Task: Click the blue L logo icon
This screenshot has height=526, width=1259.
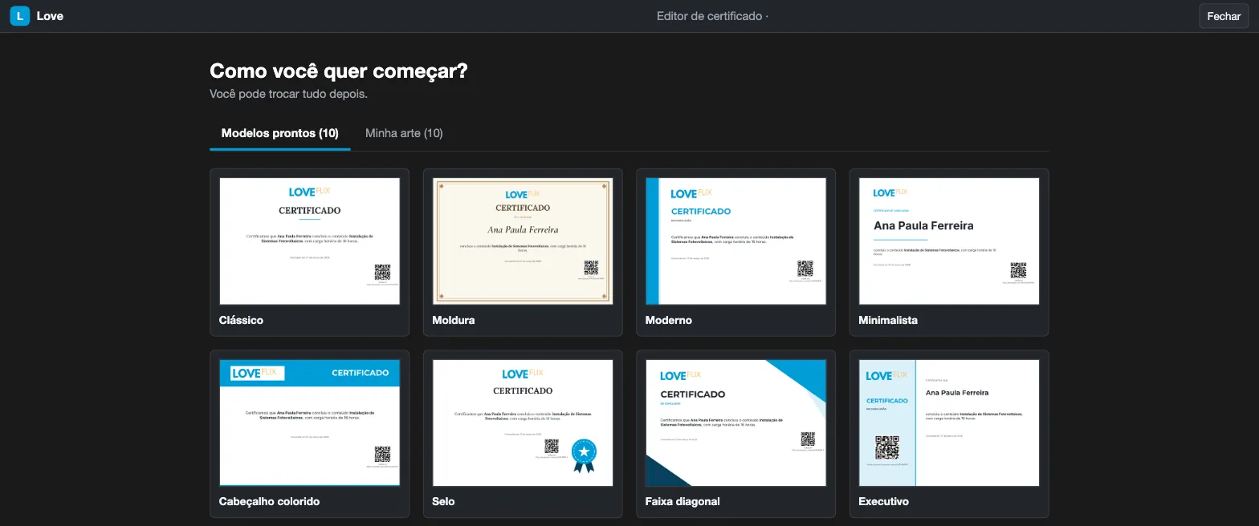Action: point(19,16)
